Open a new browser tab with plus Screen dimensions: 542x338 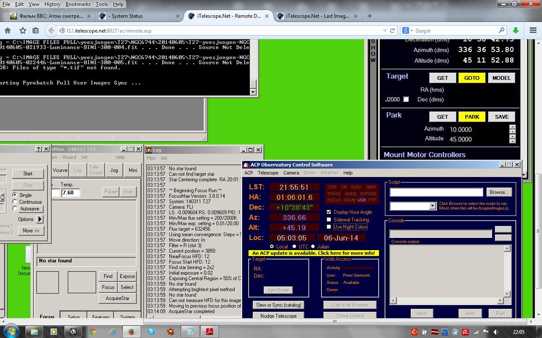[x=370, y=16]
